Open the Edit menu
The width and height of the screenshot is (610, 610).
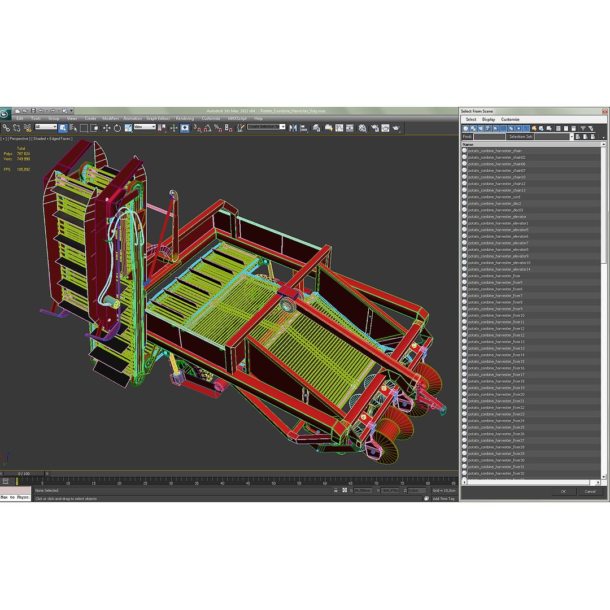[20, 119]
